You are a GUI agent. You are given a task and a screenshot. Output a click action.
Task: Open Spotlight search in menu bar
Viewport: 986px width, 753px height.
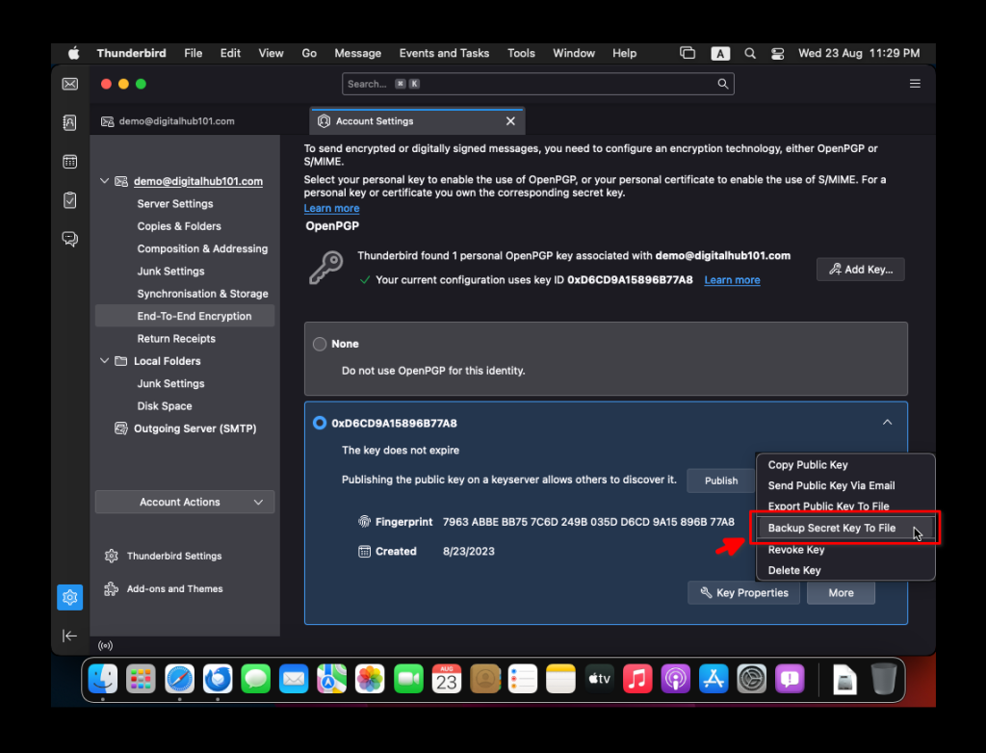749,54
